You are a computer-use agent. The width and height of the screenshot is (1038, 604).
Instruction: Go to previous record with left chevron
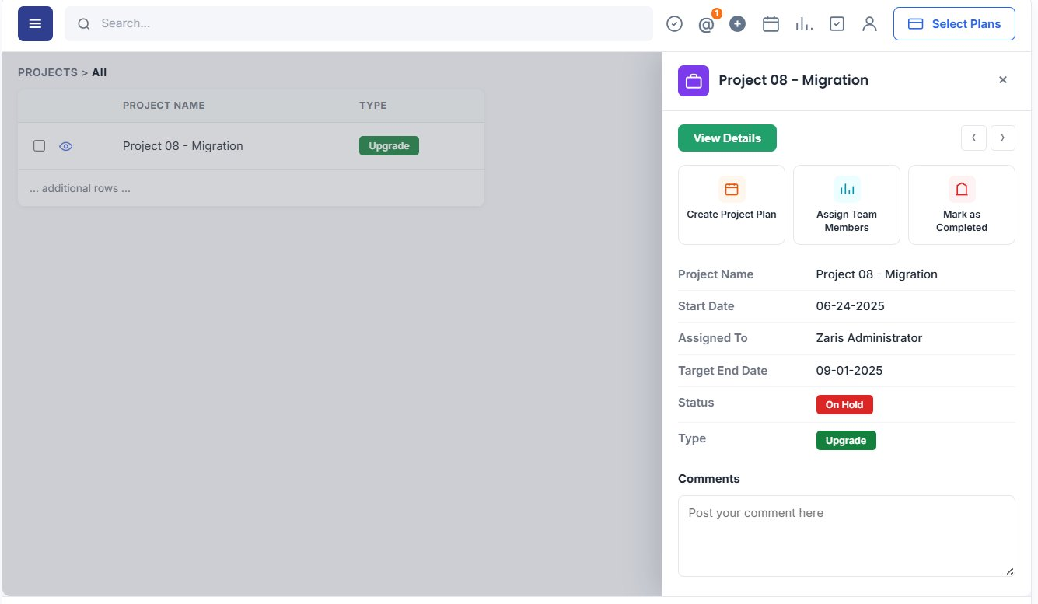tap(973, 138)
